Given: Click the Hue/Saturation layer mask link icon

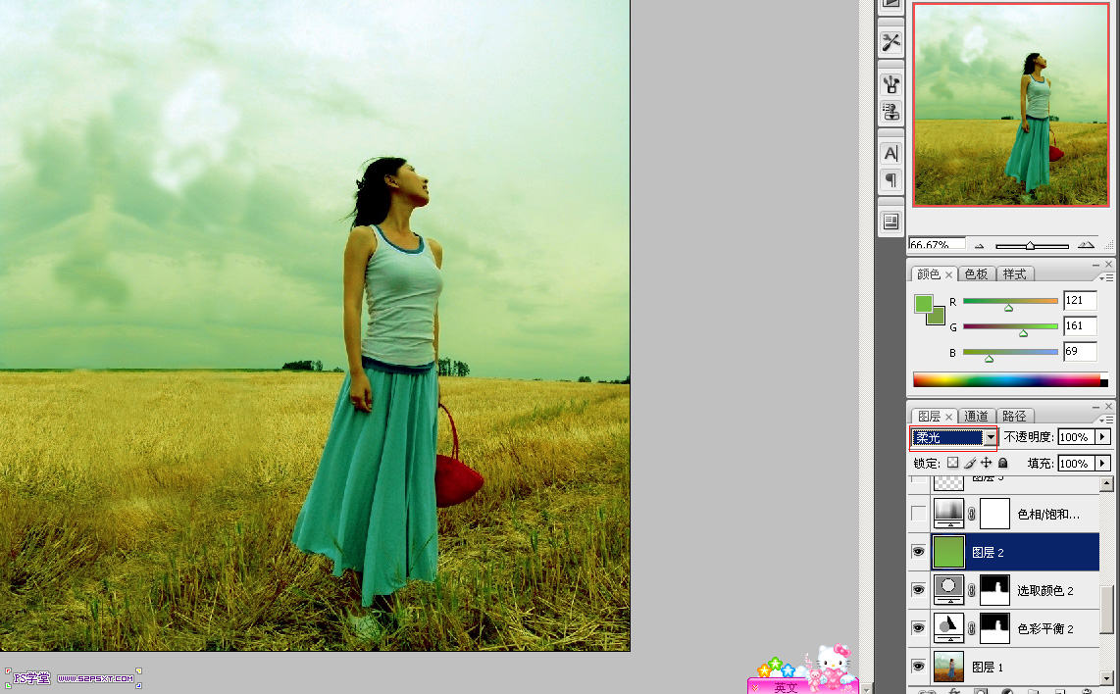Looking at the screenshot, I should pyautogui.click(x=972, y=514).
